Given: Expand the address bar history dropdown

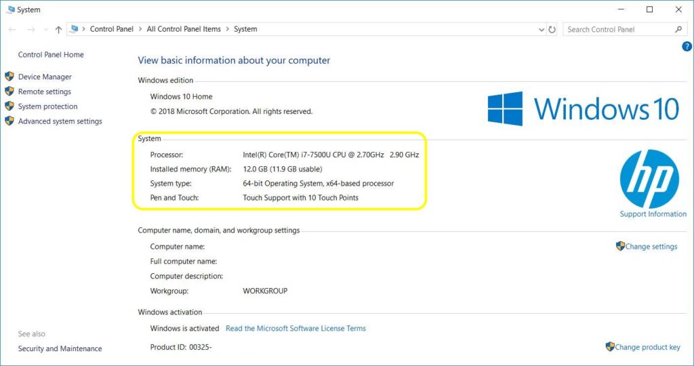Looking at the screenshot, I should pyautogui.click(x=541, y=30).
